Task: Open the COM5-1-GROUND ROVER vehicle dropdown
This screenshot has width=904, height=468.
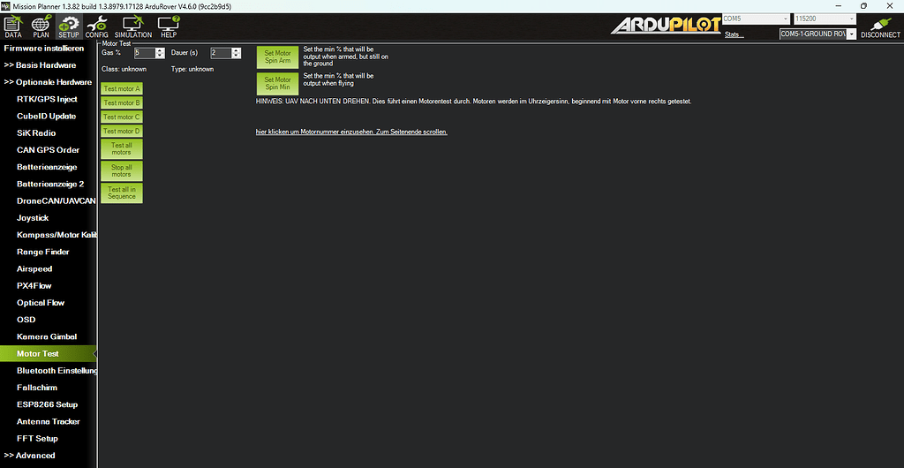Action: (x=817, y=34)
